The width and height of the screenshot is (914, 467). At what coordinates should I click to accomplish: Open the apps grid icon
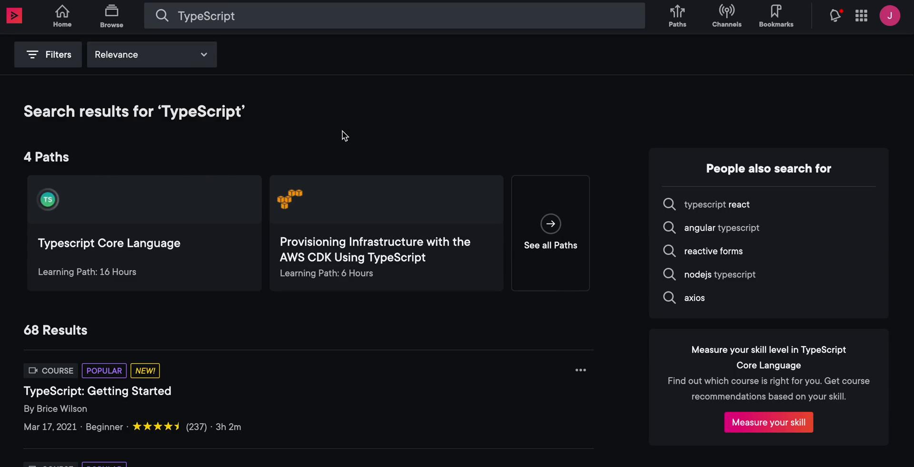(x=861, y=16)
